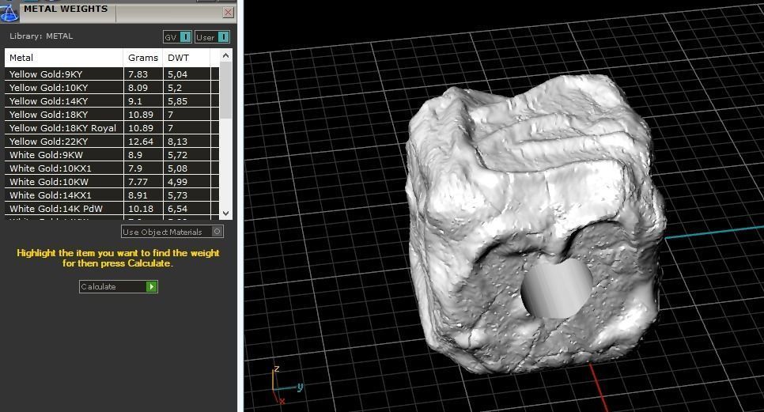
Task: Toggle Use Object Materials option
Action: (172, 232)
